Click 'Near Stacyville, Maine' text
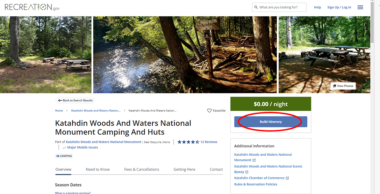Image resolution: width=380 pixels, height=194 pixels. 157,142
